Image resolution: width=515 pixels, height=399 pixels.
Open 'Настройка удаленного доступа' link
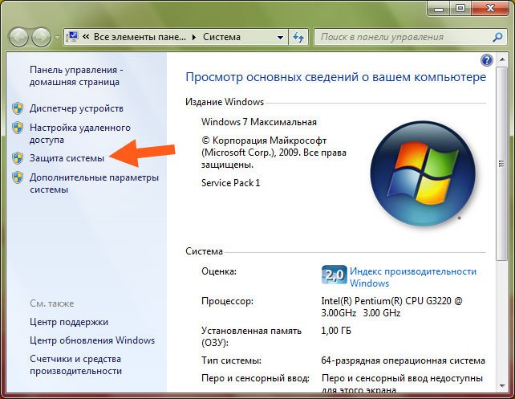click(79, 133)
